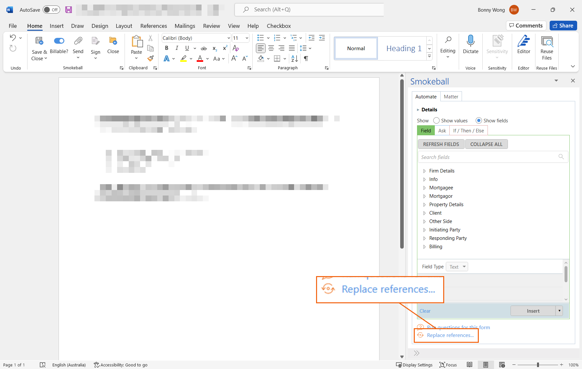Screen dimensions: 582x369
Task: Toggle AutoSave switch
Action: click(51, 10)
